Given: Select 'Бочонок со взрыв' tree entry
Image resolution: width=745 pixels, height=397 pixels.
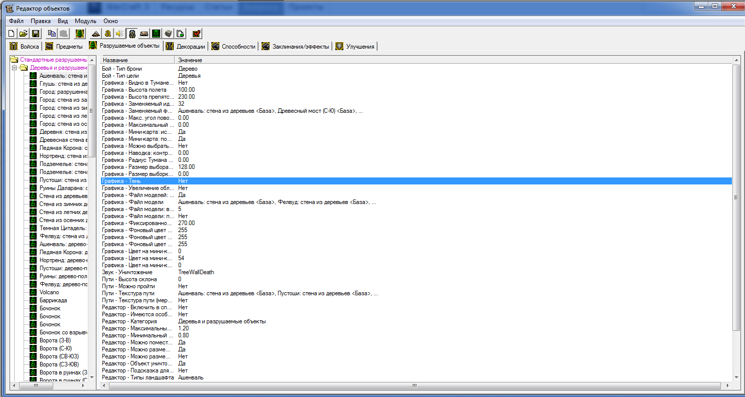Looking at the screenshot, I should click(x=63, y=332).
